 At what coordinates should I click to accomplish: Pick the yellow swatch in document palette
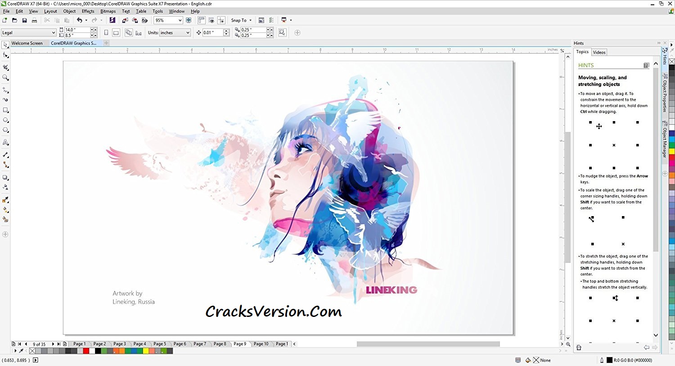(146, 351)
